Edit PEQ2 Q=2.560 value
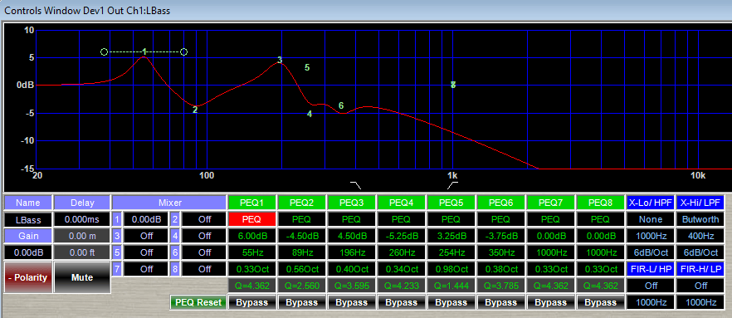 point(301,286)
